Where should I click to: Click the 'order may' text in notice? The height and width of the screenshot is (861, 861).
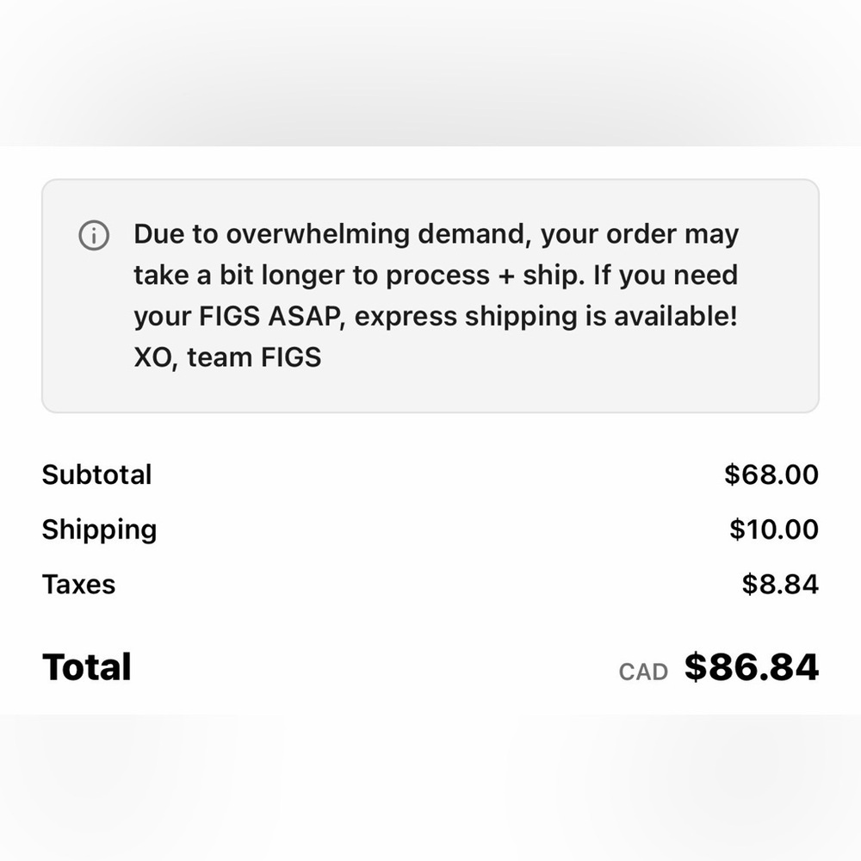[x=672, y=234]
